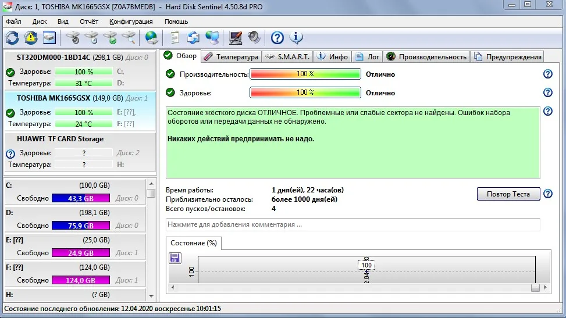The width and height of the screenshot is (566, 318).
Task: Open the report notepad toolbar icon
Action: (x=175, y=38)
